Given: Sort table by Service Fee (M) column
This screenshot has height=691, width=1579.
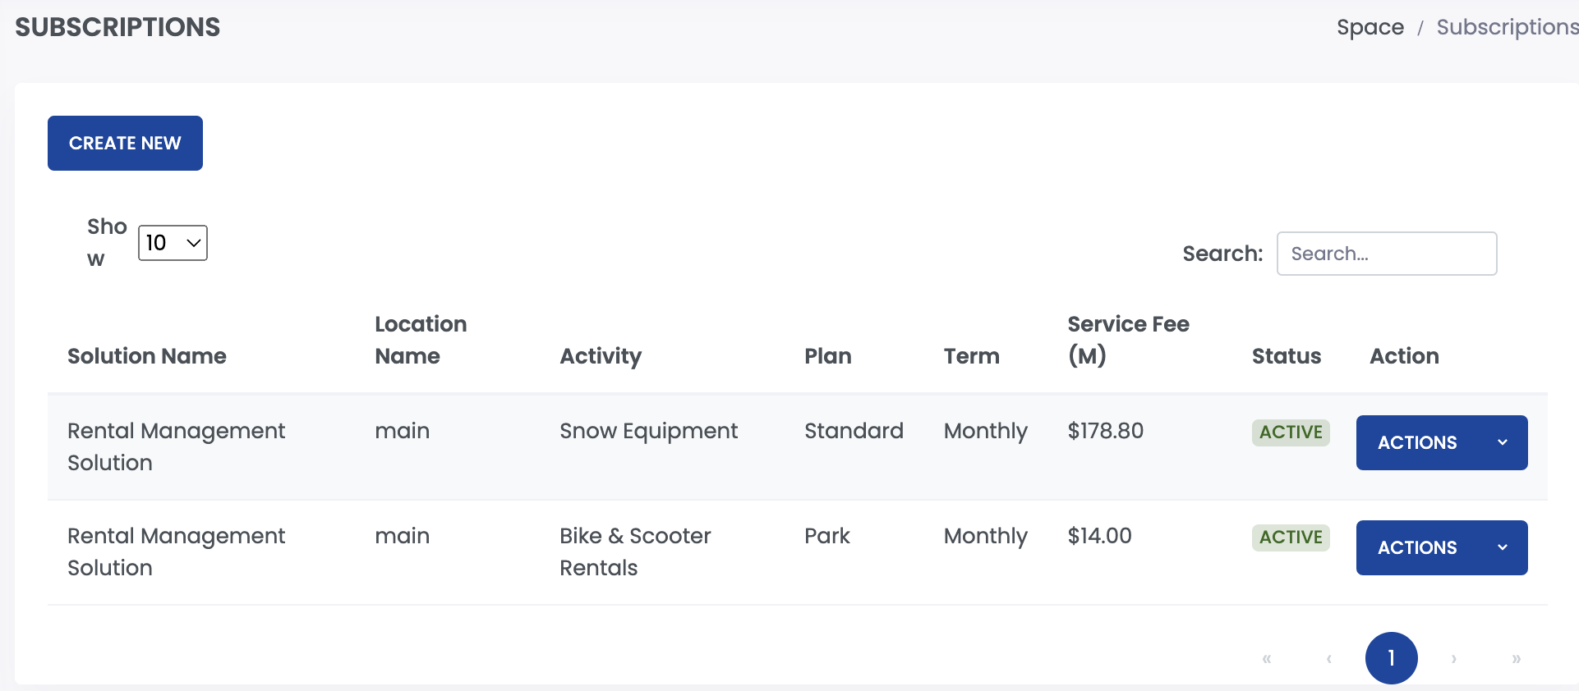Looking at the screenshot, I should coord(1128,340).
